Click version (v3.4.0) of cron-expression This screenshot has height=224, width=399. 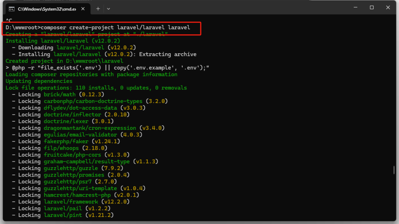point(152,128)
